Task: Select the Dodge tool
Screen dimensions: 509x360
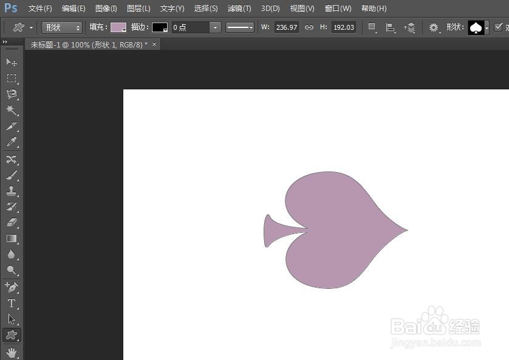Action: [x=12, y=271]
